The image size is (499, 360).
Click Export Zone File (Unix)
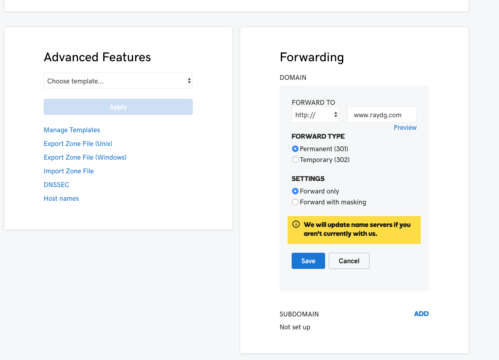(x=78, y=144)
